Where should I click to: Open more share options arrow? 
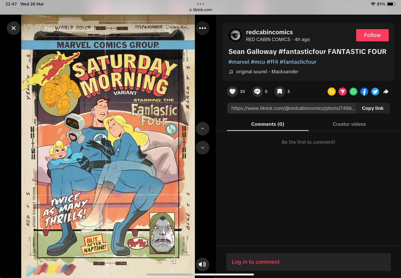[x=386, y=92]
